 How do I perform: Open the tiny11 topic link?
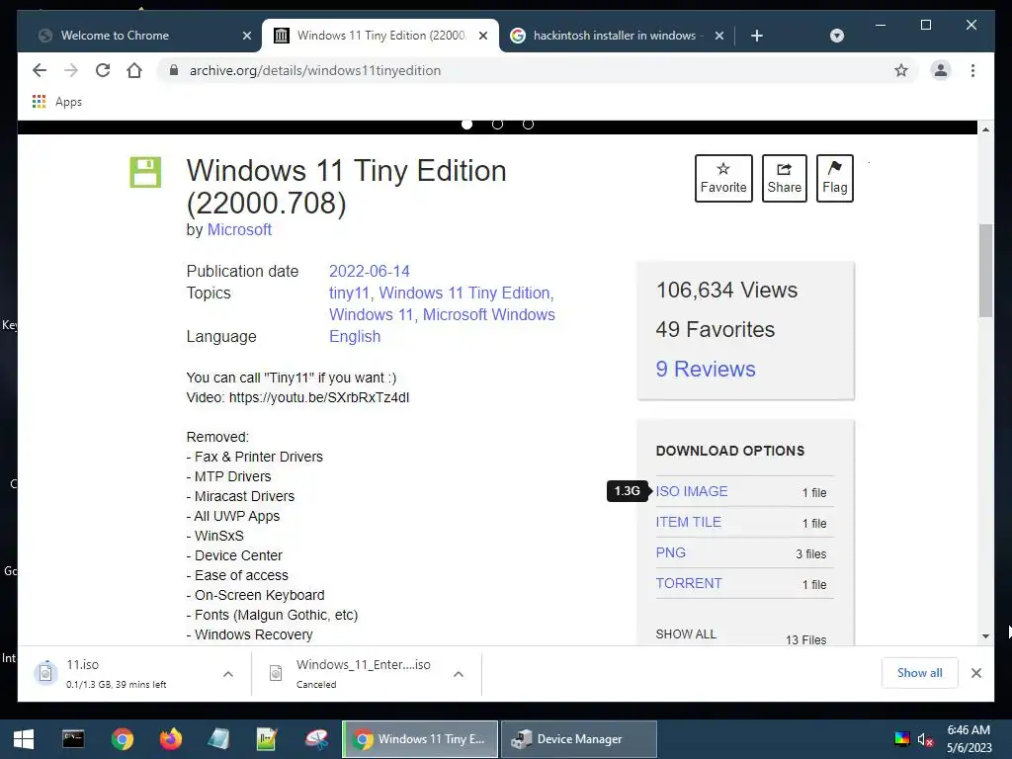(349, 293)
